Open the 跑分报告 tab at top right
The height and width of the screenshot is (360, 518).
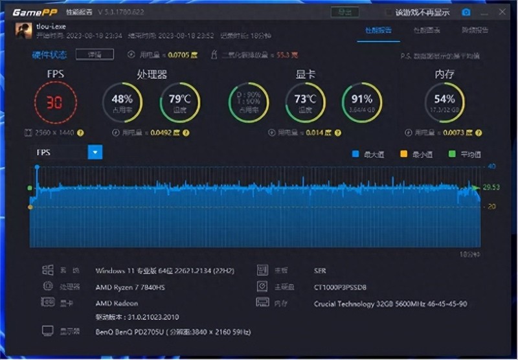(x=475, y=30)
